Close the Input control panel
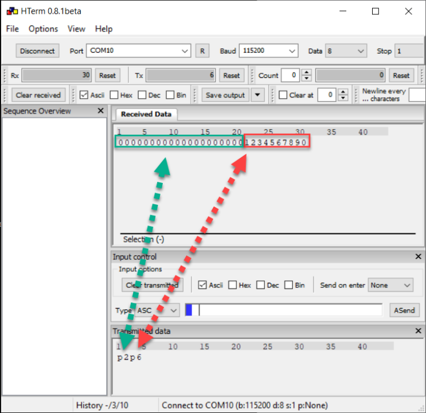 tap(418, 257)
